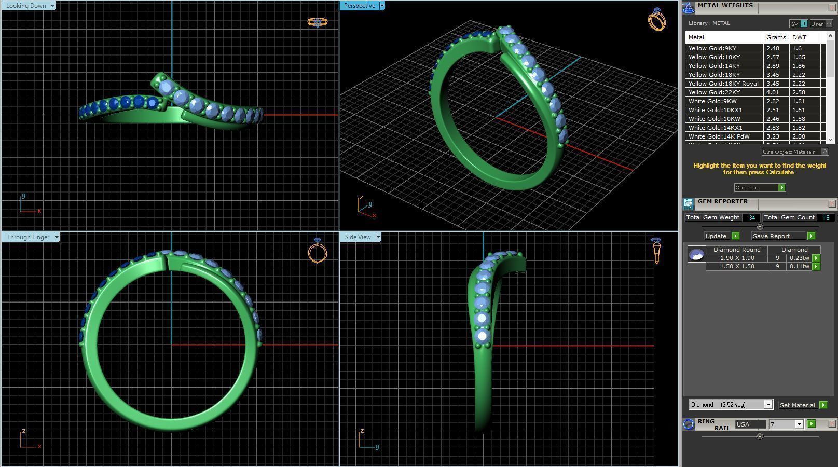The image size is (838, 467).
Task: Open the ring size 7 dropdown
Action: click(799, 424)
